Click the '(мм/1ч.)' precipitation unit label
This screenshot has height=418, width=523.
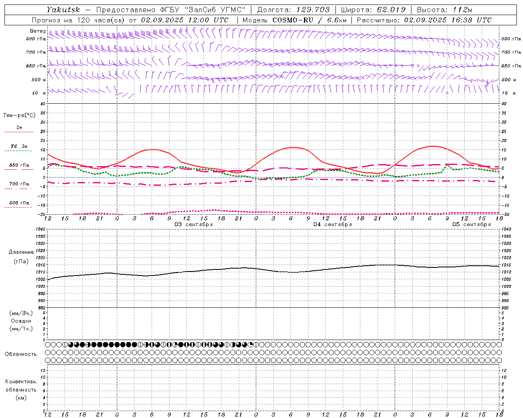coord(21,329)
